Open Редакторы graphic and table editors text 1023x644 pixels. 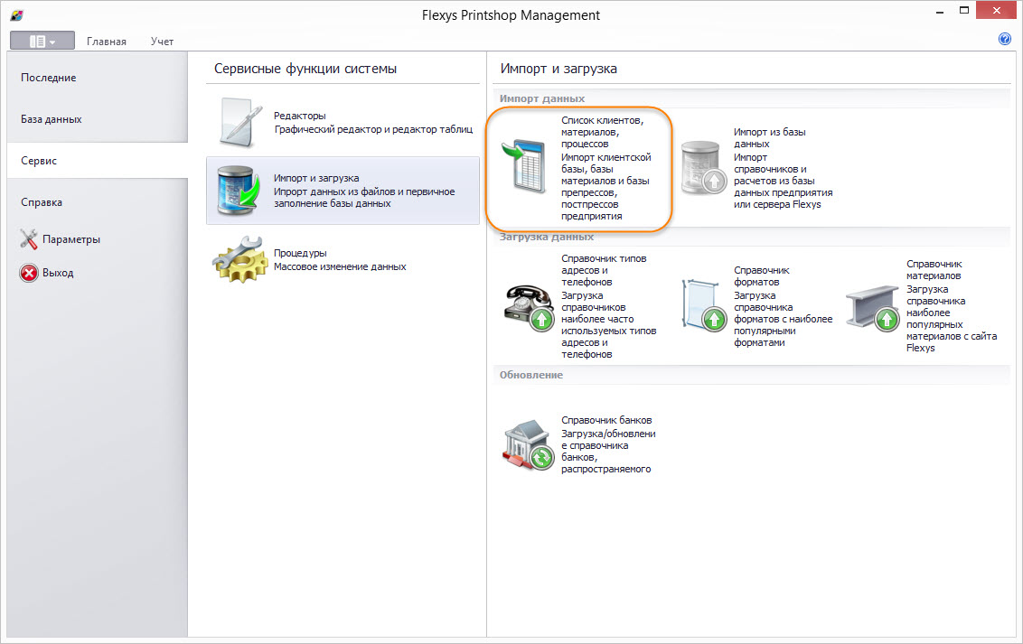click(373, 123)
